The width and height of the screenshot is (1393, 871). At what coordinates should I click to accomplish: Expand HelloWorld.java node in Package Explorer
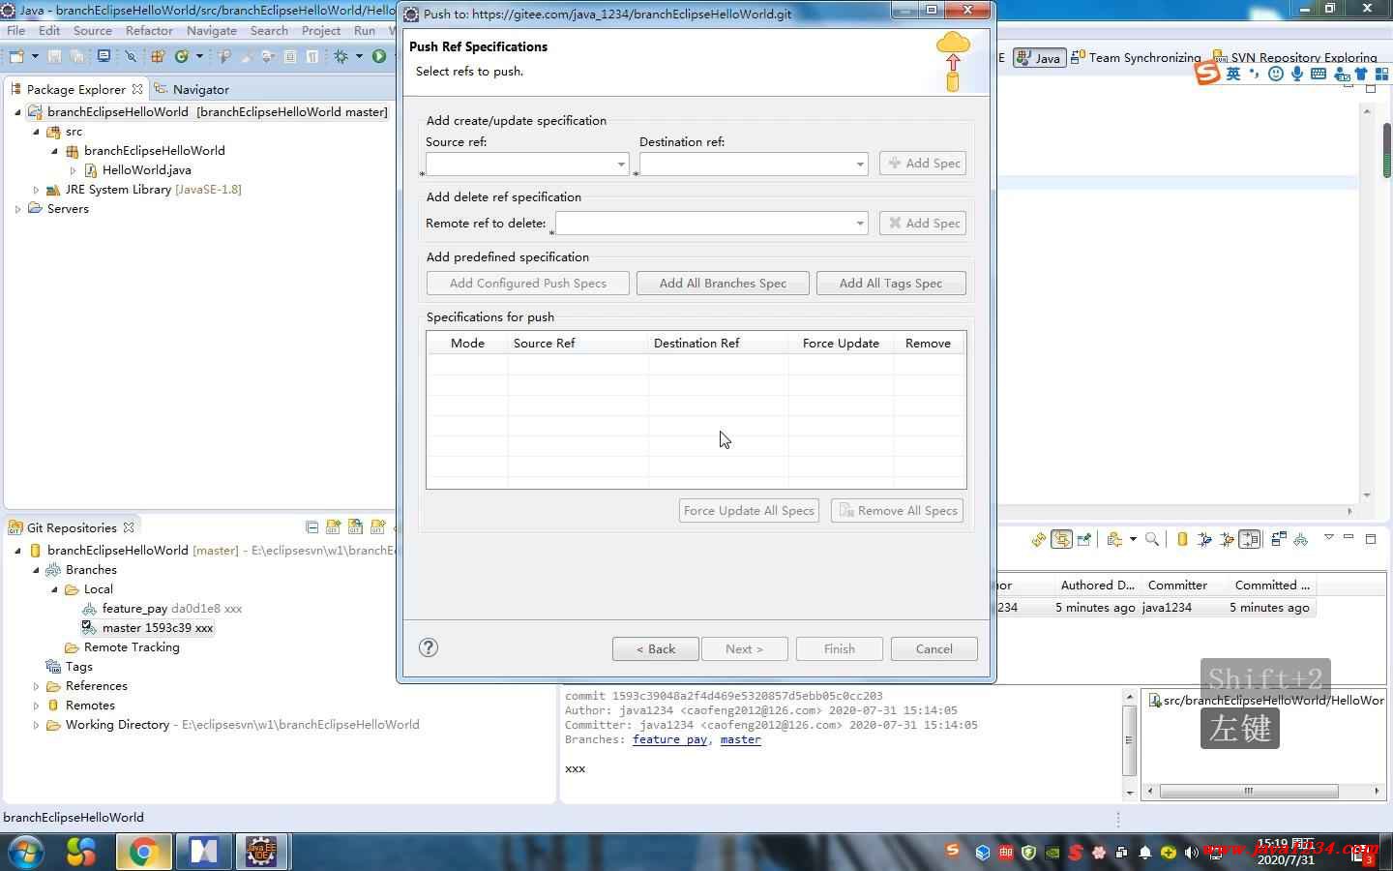[73, 170]
